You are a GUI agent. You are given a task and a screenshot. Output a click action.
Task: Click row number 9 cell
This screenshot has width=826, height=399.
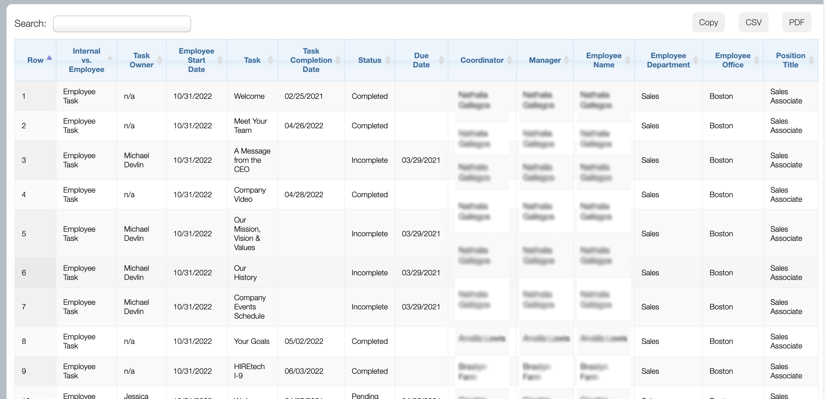(x=36, y=371)
